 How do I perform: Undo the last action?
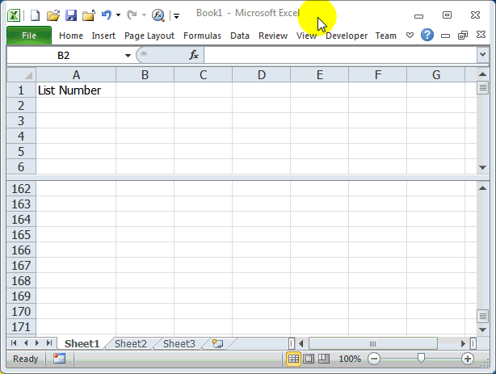coord(107,15)
